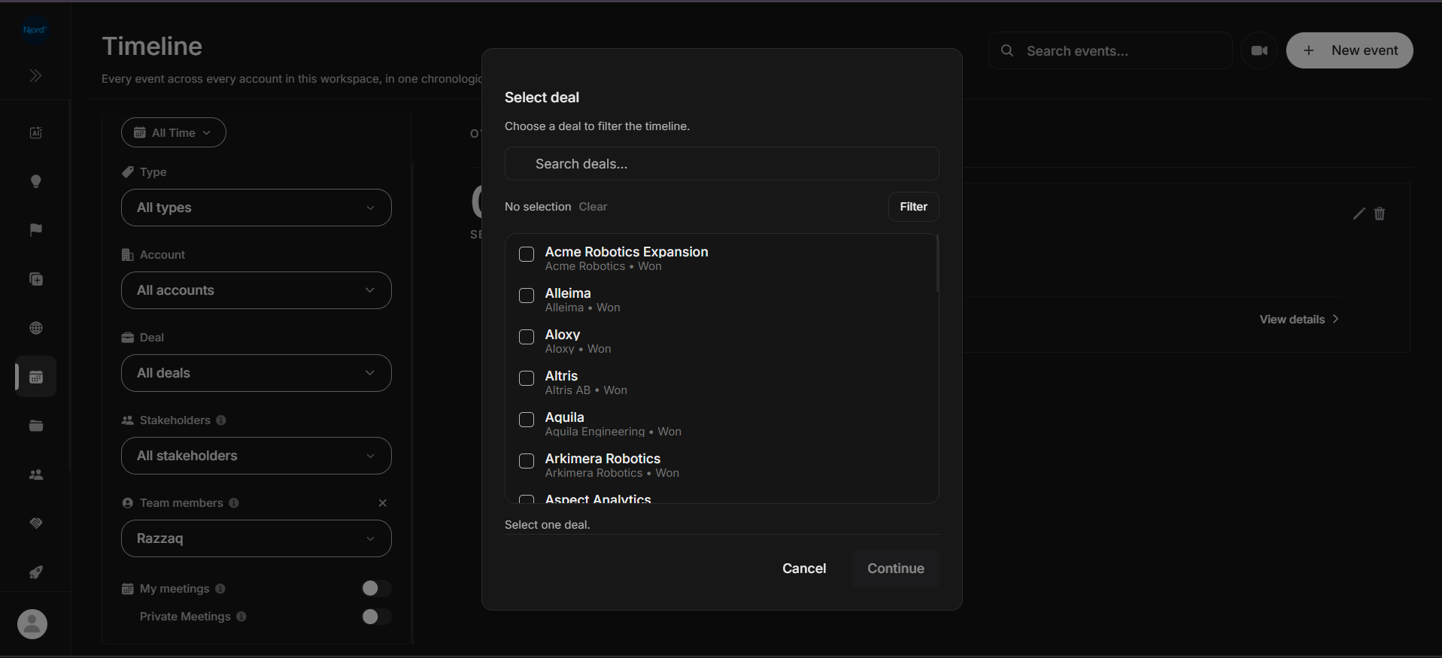Screen dimensions: 1442x658
Task: Click the Stakeholders info icon
Action: point(221,420)
